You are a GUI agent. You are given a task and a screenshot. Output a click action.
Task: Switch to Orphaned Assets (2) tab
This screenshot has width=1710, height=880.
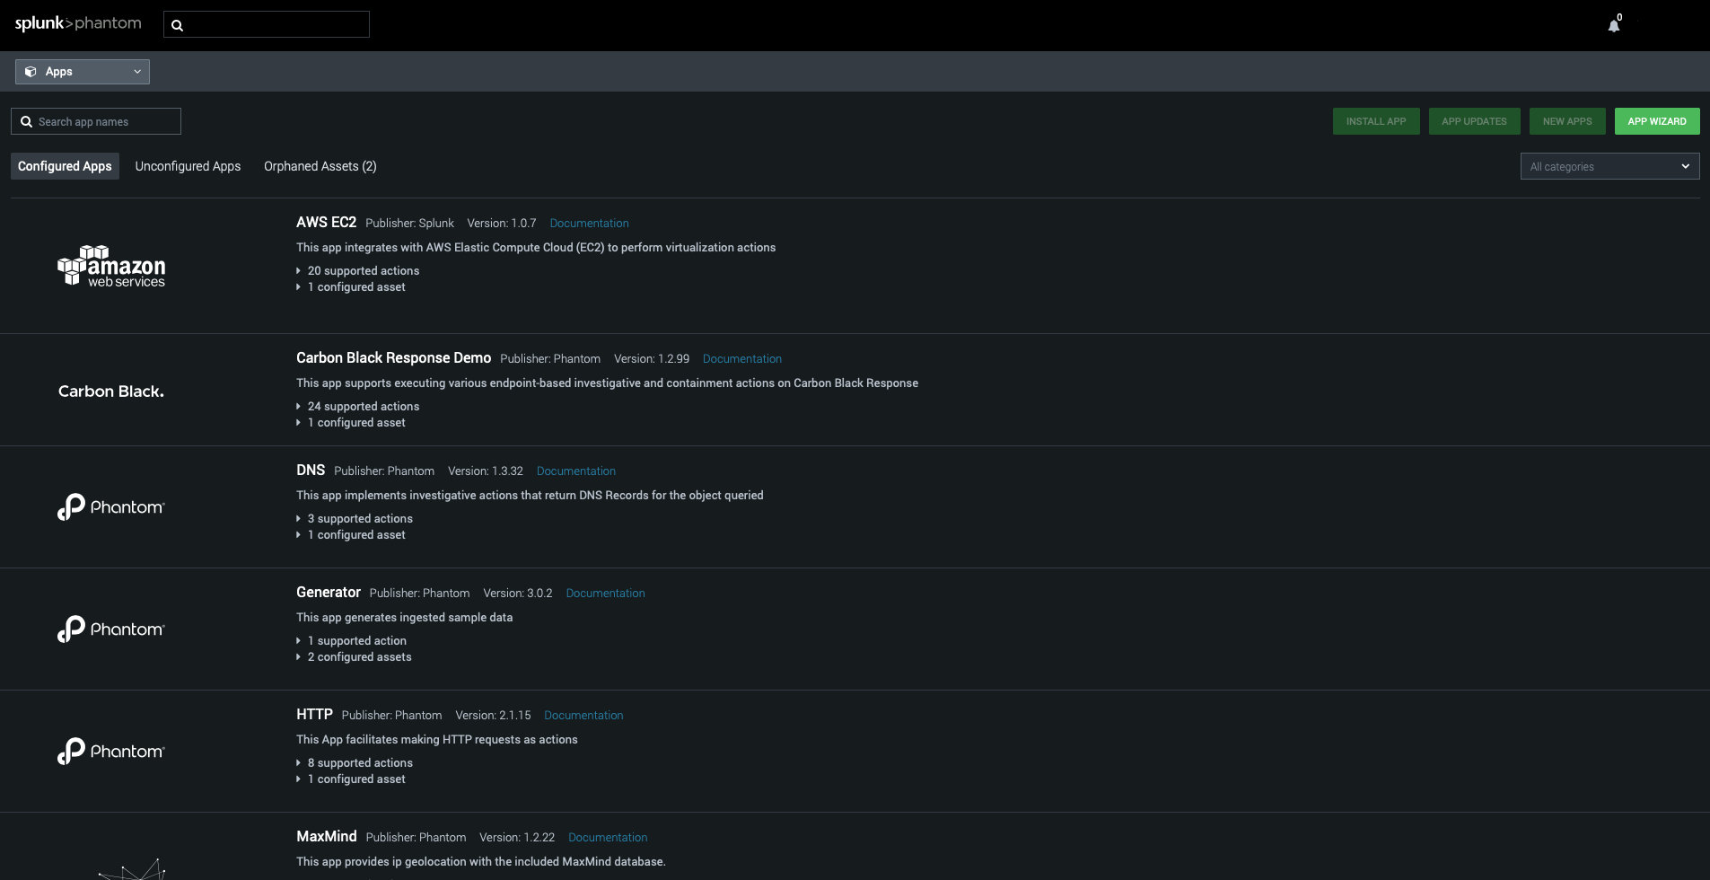[x=320, y=166]
